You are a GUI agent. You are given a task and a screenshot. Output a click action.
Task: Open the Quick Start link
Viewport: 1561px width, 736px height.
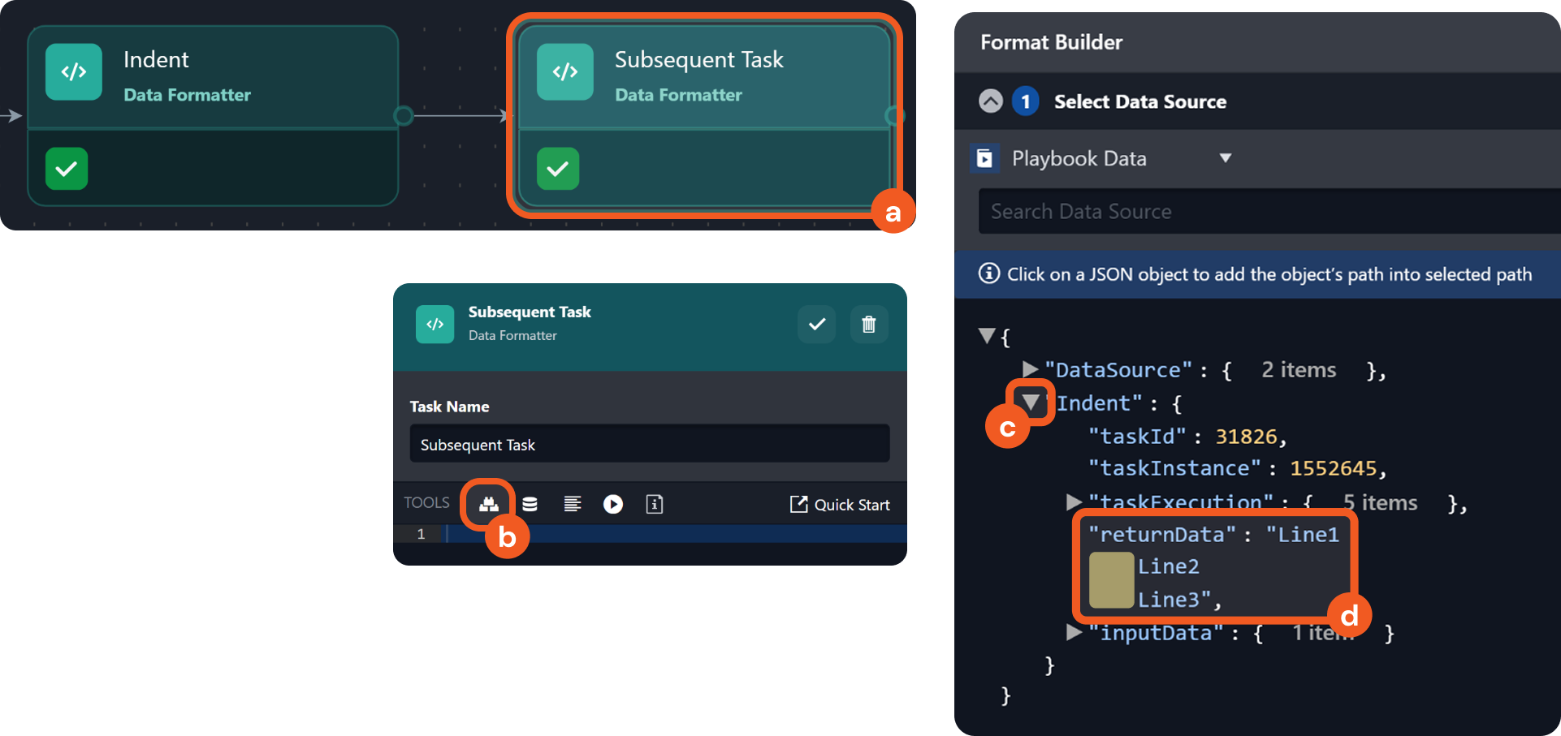[x=840, y=505]
